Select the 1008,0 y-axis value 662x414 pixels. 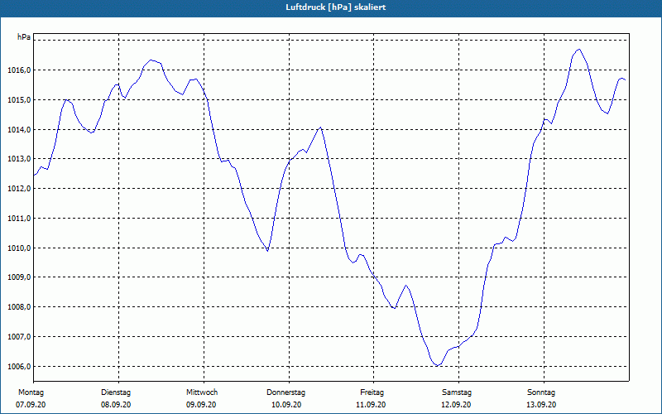19,307
